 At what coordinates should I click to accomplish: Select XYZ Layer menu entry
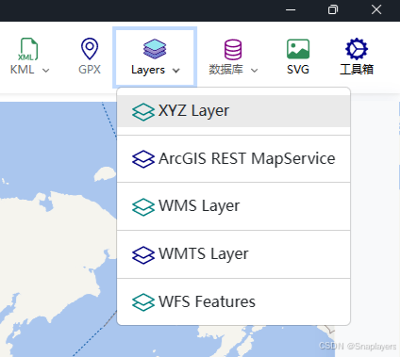pyautogui.click(x=234, y=111)
